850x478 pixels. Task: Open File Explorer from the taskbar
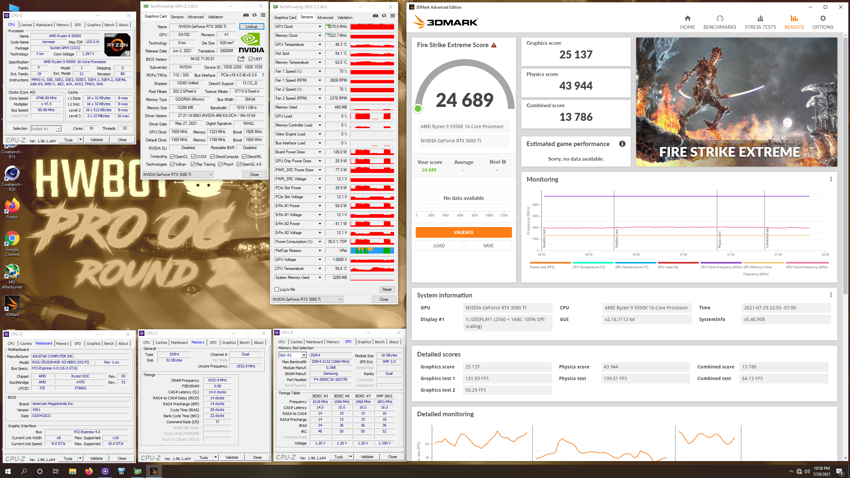tap(72, 471)
